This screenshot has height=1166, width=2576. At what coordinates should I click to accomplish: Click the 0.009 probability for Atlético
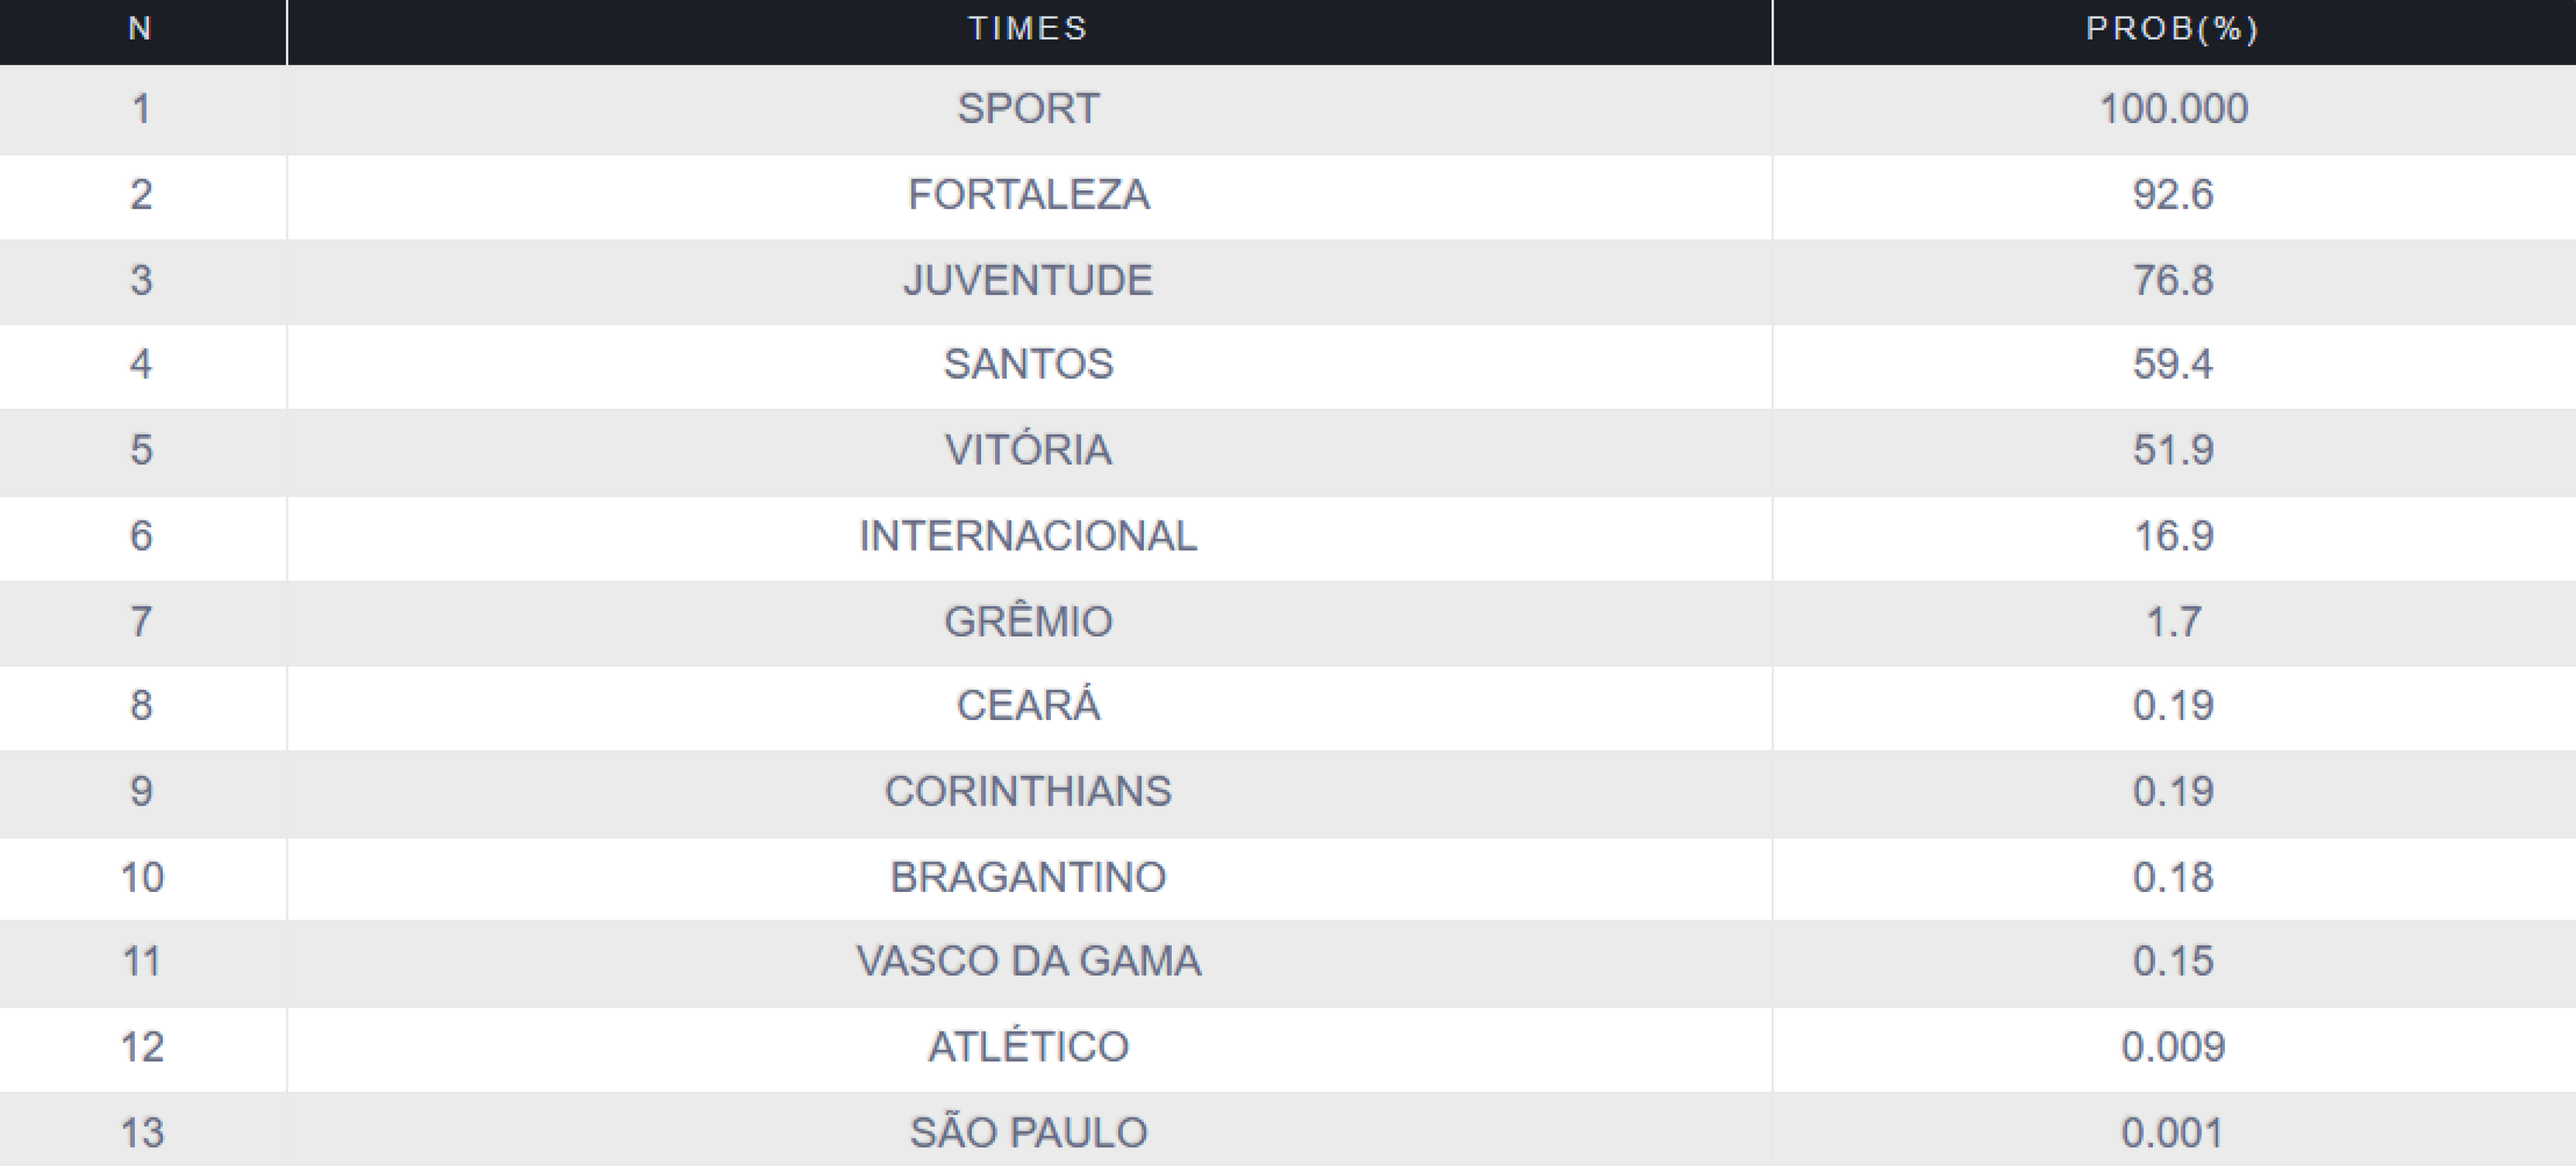coord(2173,1047)
